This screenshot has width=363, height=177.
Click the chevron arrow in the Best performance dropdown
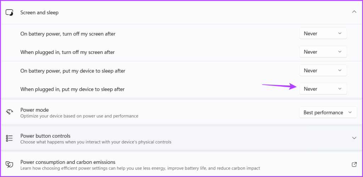pos(350,112)
